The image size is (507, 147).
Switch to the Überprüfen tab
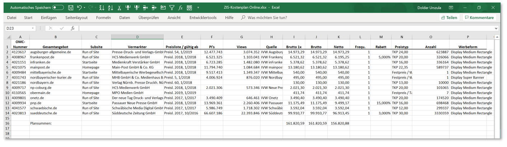point(149,18)
